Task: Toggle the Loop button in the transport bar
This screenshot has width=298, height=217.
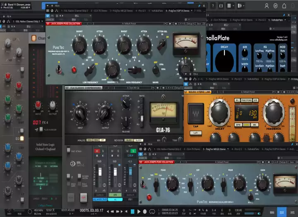Action: coord(152,212)
